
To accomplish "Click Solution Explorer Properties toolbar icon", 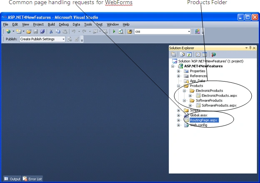I will (173, 54).
